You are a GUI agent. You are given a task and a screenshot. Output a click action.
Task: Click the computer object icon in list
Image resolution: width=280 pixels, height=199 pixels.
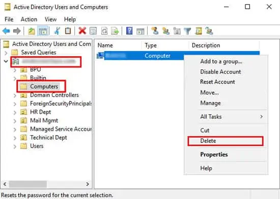(x=100, y=56)
